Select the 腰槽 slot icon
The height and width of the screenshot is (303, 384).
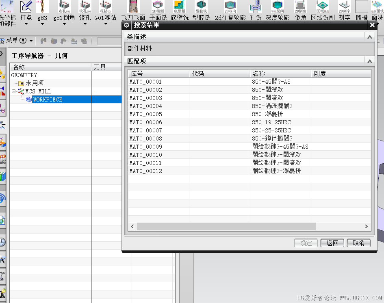(x=362, y=6)
